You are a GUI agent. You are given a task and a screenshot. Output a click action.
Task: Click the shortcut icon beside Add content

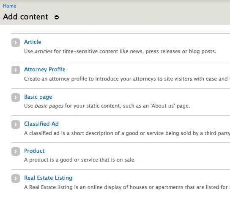[x=57, y=17]
